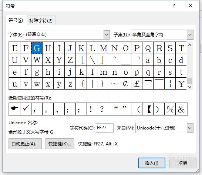Choose the fullwidth Q character in grid

[148, 48]
